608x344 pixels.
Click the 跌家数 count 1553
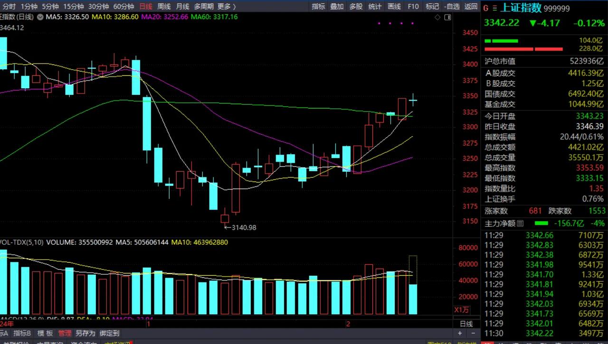pos(597,211)
